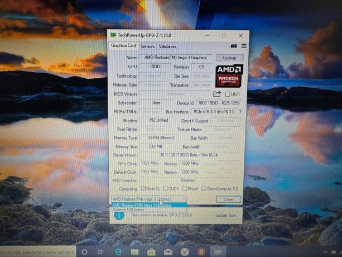Screen dimensions: 342x257
Task: Toggle the PhysX checkbox
Action: [185, 189]
